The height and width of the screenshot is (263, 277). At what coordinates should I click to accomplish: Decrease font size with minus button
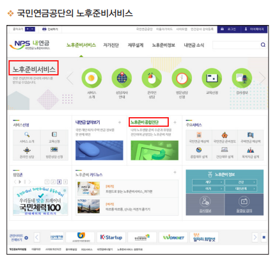tap(33, 29)
